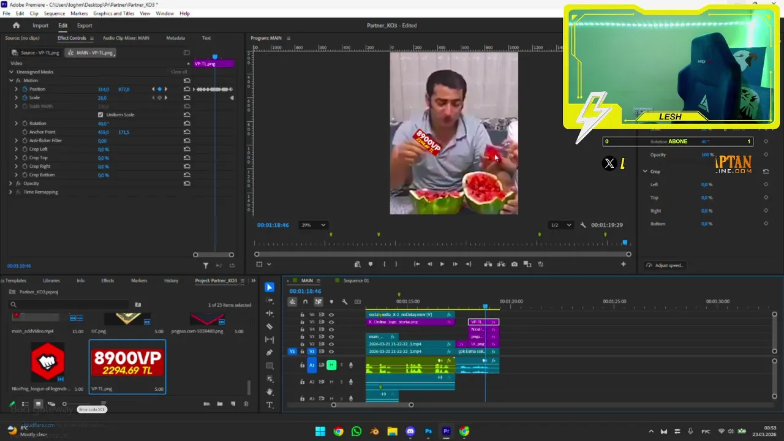This screenshot has width=784, height=441.
Task: Click the Export workspace button
Action: tap(85, 25)
